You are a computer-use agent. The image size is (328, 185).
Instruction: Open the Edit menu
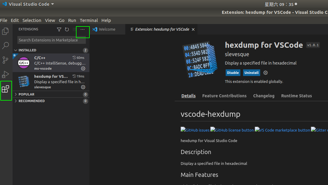15,20
